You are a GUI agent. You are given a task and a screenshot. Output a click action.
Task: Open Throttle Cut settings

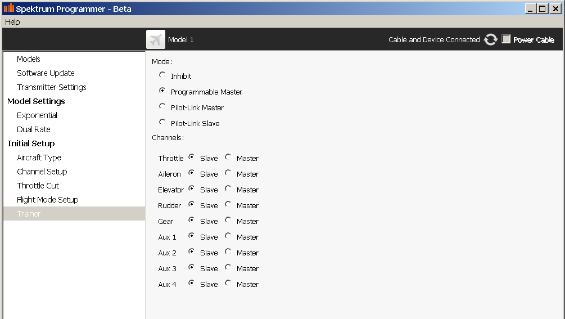[x=38, y=186]
